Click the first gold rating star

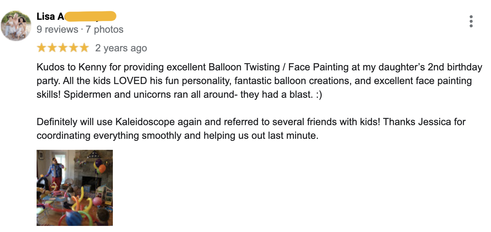[x=42, y=48]
